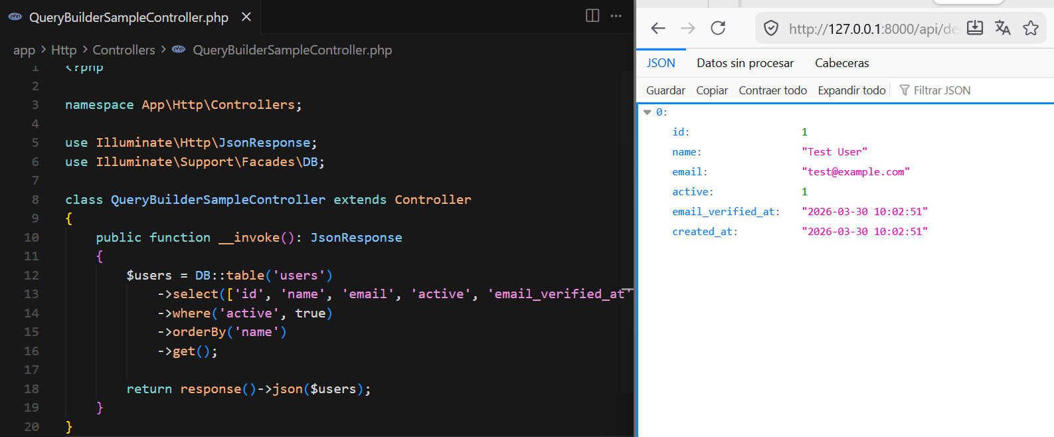This screenshot has height=437, width=1054.
Task: Click the JSON key 'email:'
Action: point(690,172)
